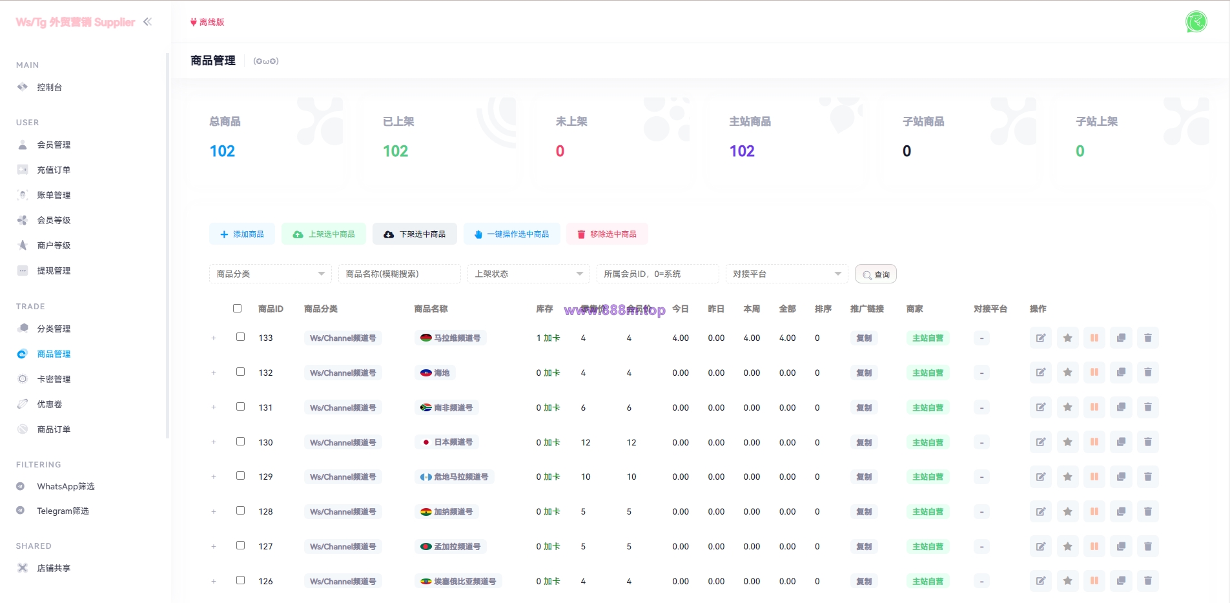Check the box for product 128
The height and width of the screenshot is (603, 1230).
coord(241,511)
